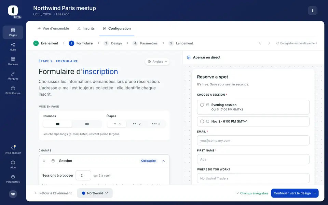Go to step 3 Design
328x205 pixels.
coord(112,43)
